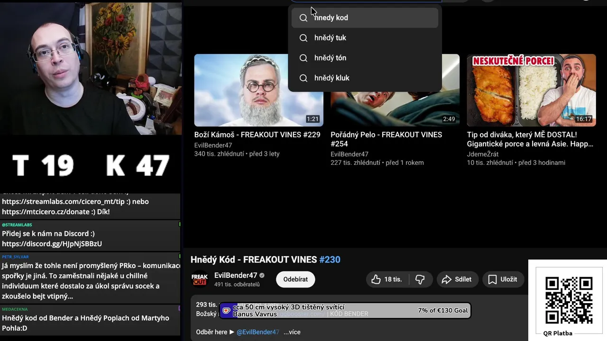
Task: Click the 2:49 duration badge
Action: point(449,119)
